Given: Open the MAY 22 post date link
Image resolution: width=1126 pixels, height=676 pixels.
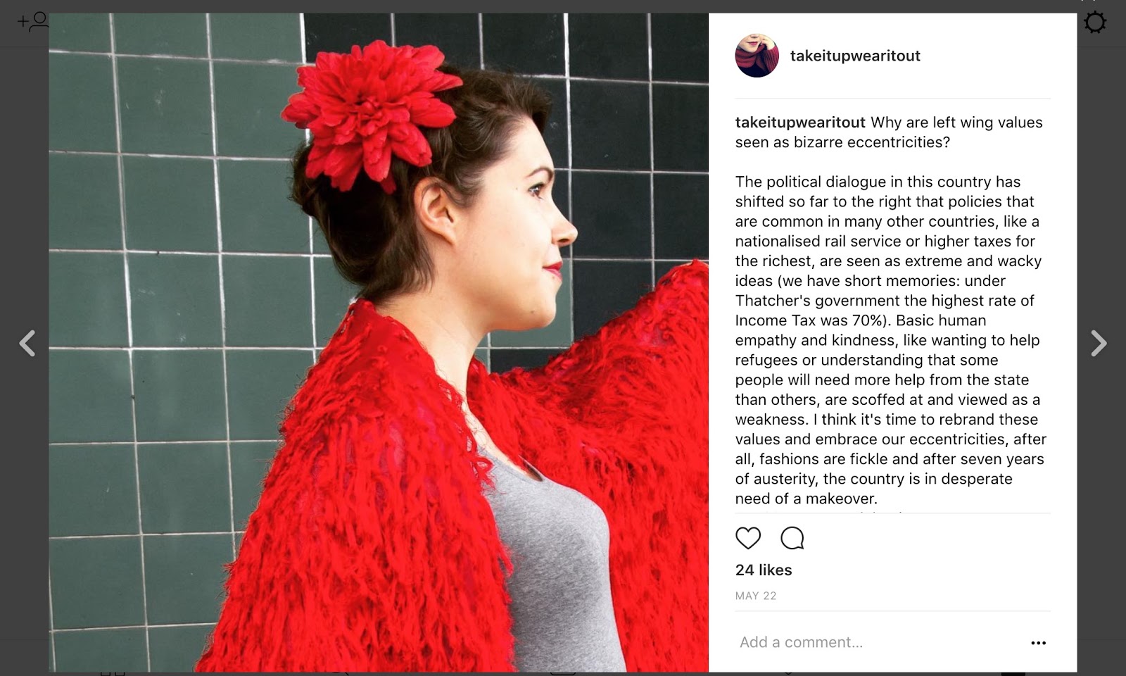Looking at the screenshot, I should tap(756, 596).
